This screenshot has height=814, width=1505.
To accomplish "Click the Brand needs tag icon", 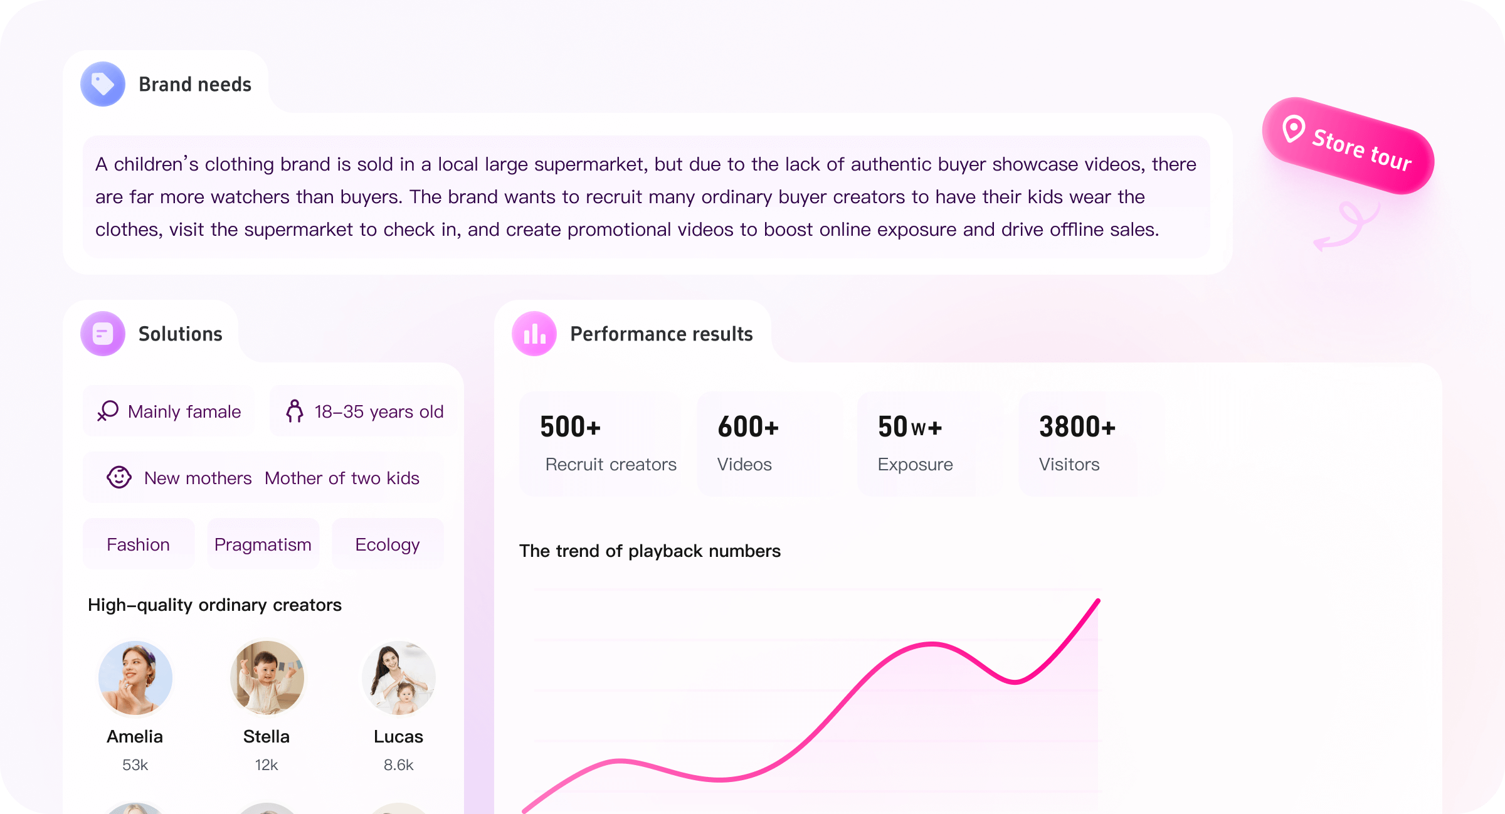I will pos(103,84).
